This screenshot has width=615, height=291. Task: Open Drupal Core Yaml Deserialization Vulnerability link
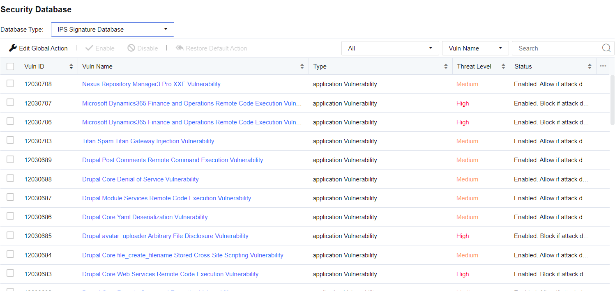click(x=145, y=217)
